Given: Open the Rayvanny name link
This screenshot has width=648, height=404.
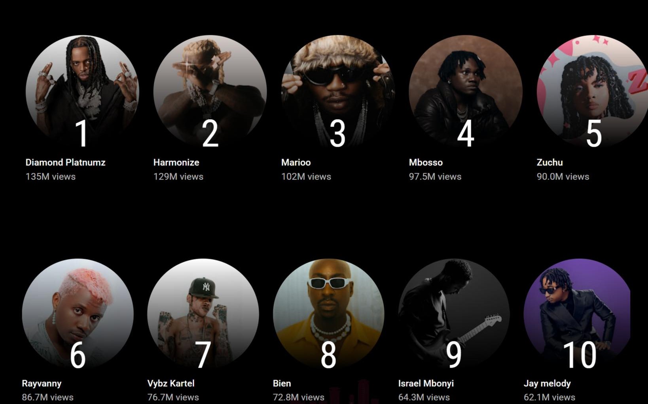Looking at the screenshot, I should click(42, 383).
